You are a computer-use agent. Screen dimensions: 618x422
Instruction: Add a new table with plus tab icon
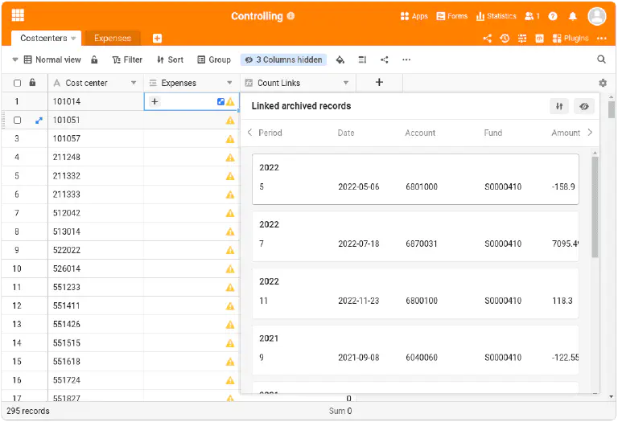[157, 39]
